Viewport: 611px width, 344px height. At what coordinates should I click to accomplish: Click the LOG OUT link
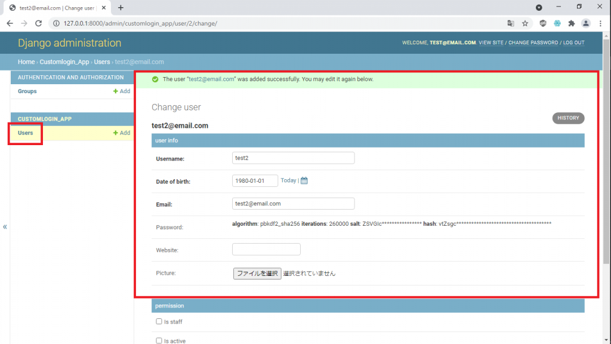point(573,43)
